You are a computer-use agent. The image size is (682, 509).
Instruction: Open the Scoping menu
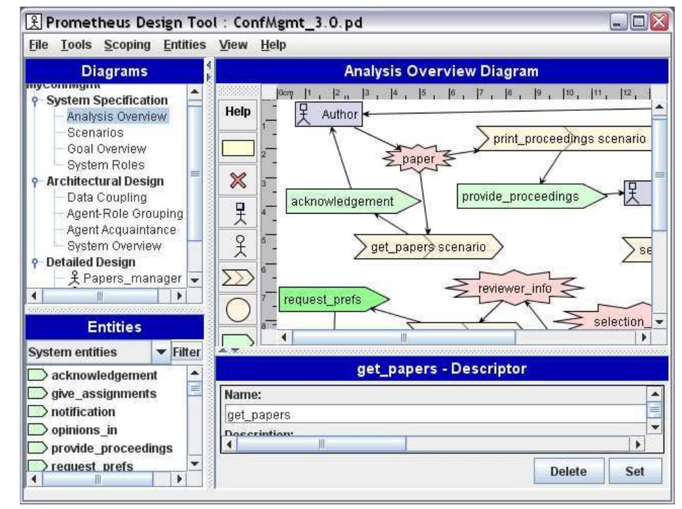point(127,45)
